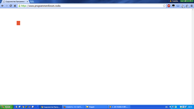The width and height of the screenshot is (194, 109).
Task: Open the Yusenka profile switcher
Action: point(174,1)
